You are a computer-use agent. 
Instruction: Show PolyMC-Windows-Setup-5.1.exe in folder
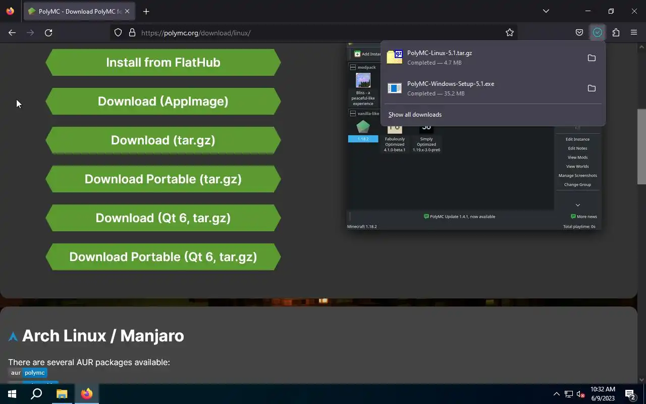click(x=591, y=88)
